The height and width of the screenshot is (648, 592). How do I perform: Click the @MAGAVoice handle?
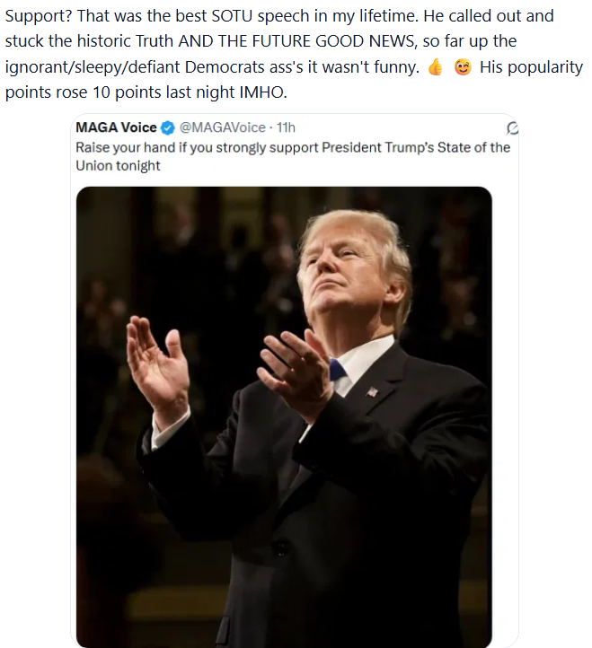tap(222, 127)
